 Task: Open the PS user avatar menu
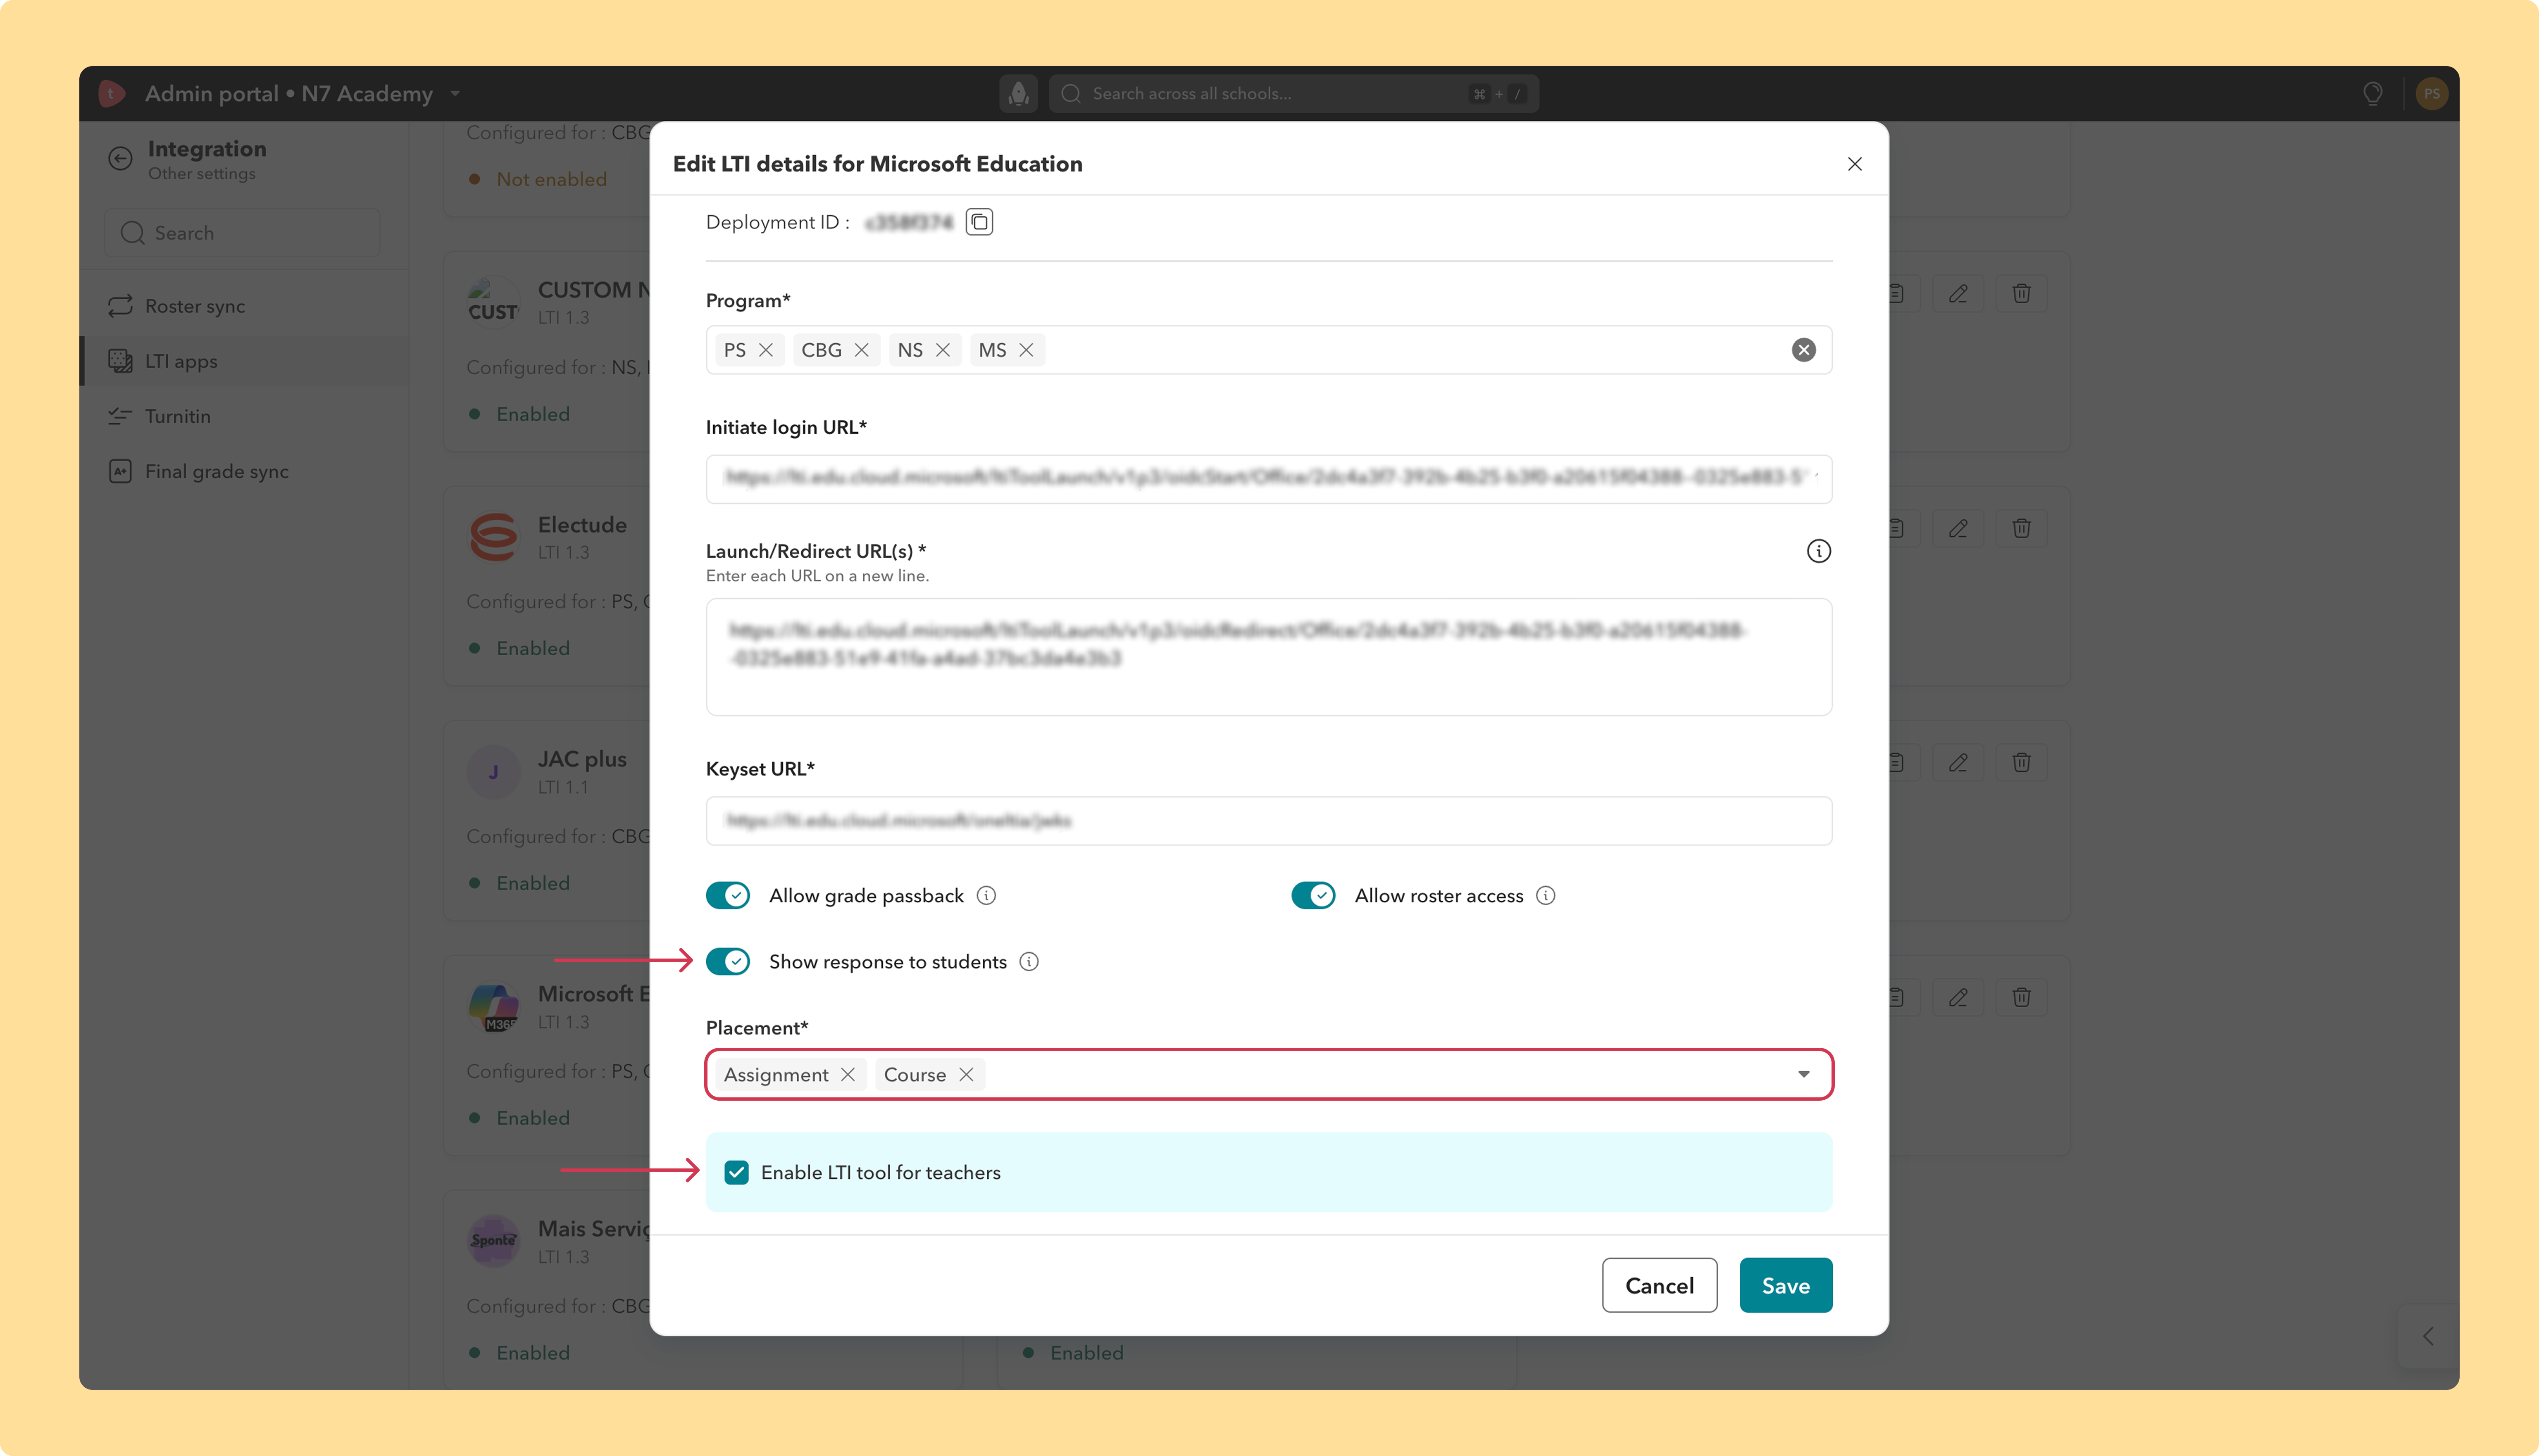2431,94
